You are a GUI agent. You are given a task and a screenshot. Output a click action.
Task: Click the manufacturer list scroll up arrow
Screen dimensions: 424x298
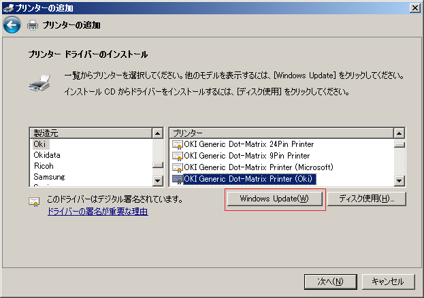tap(158, 133)
